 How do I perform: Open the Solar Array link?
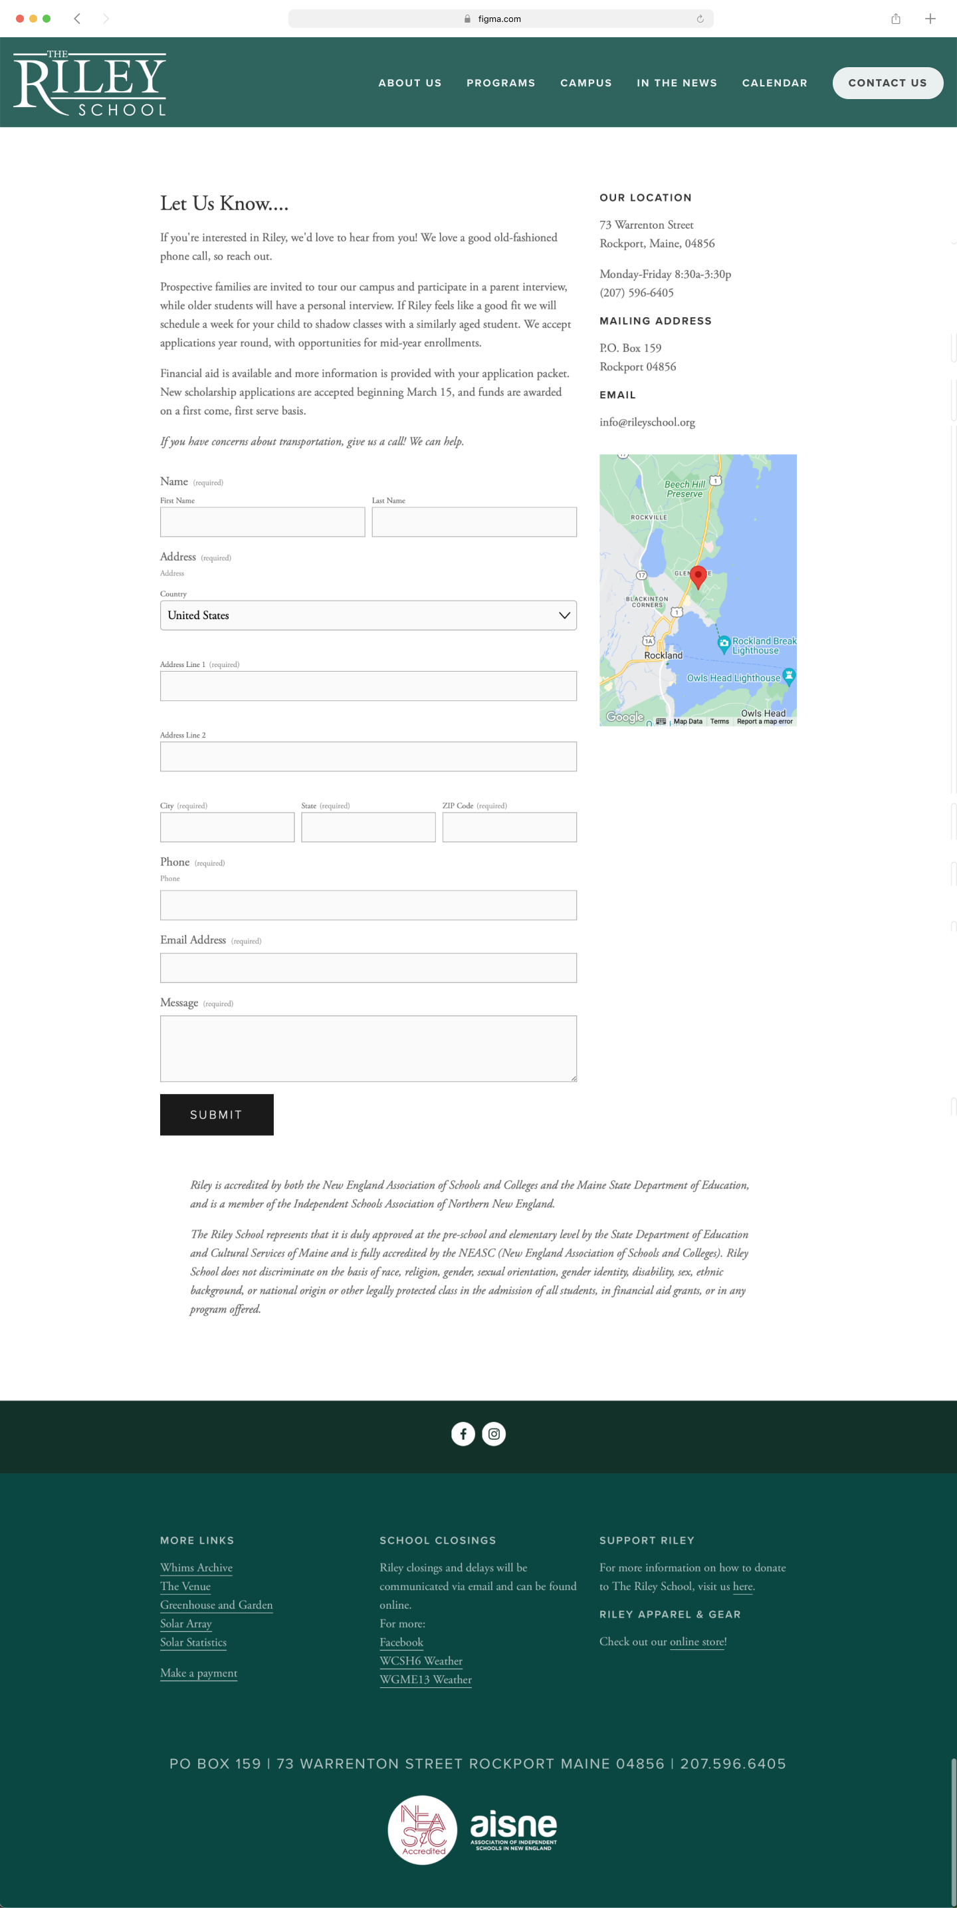tap(186, 1623)
